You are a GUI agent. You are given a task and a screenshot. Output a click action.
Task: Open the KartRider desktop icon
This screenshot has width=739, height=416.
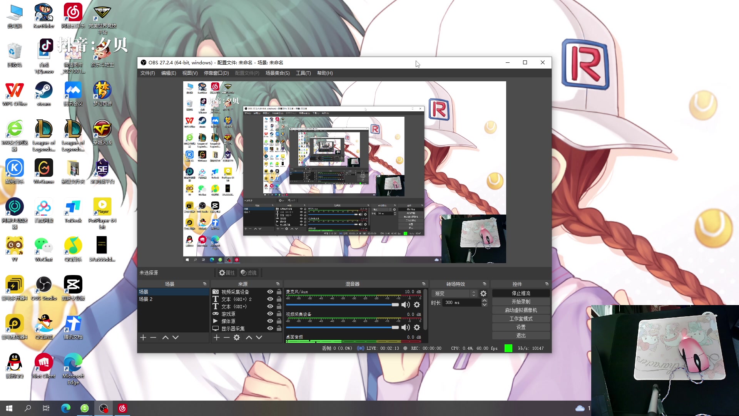(x=44, y=16)
